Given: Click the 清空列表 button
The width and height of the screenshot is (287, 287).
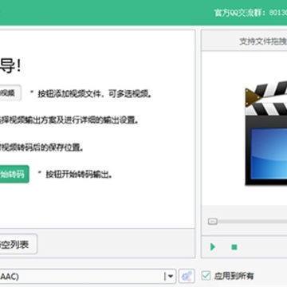Looking at the screenshot, I should pos(18,244).
